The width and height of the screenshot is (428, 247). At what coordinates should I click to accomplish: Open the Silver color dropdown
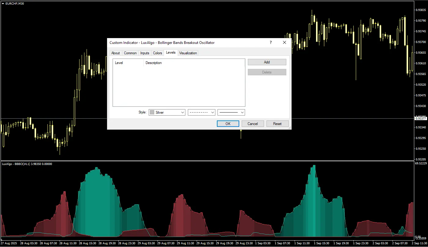[183, 112]
